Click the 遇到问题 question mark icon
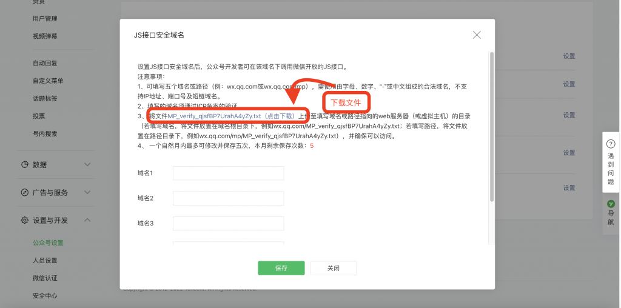This screenshot has width=621, height=308. pyautogui.click(x=611, y=144)
